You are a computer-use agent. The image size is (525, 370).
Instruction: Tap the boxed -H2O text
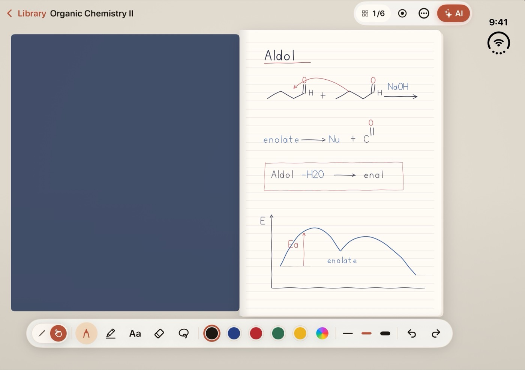313,175
